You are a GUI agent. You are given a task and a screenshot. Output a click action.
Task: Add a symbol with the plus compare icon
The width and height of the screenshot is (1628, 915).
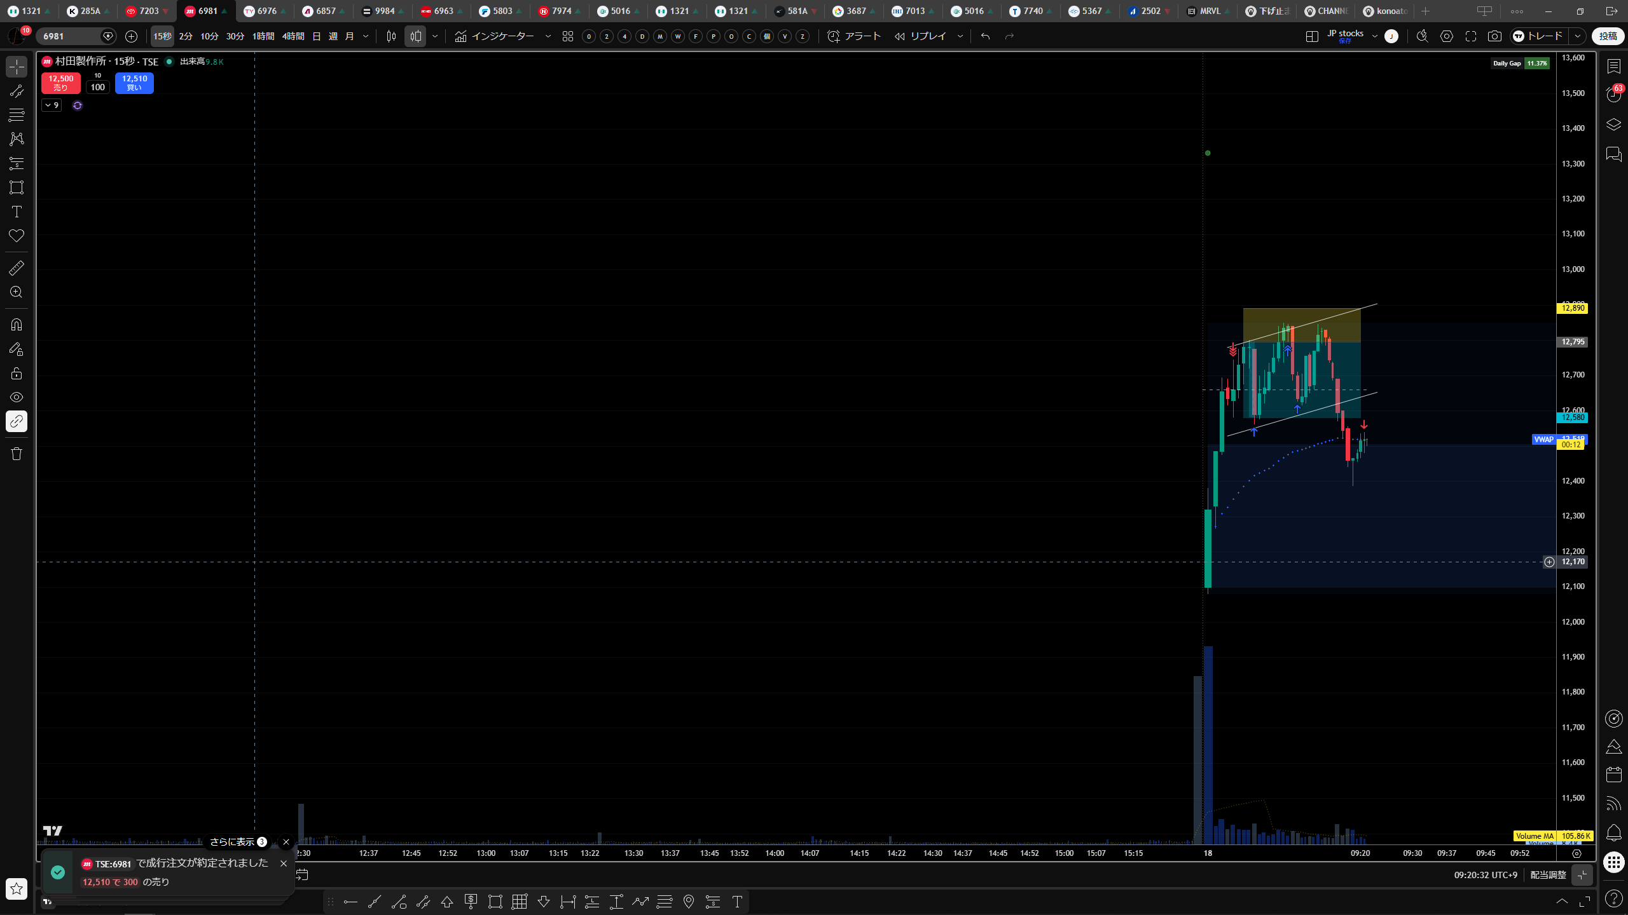(132, 37)
